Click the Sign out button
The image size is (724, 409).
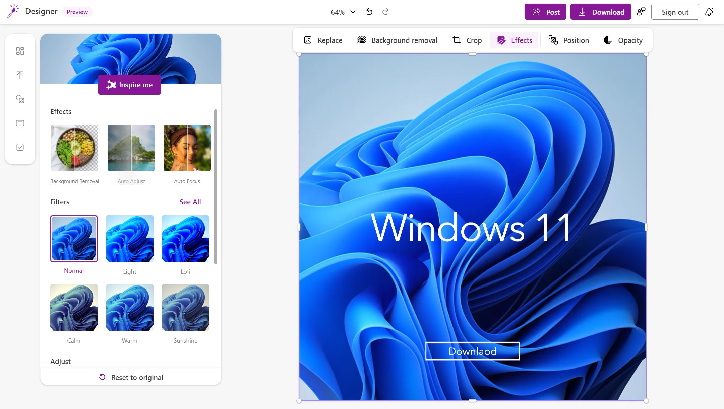(675, 12)
